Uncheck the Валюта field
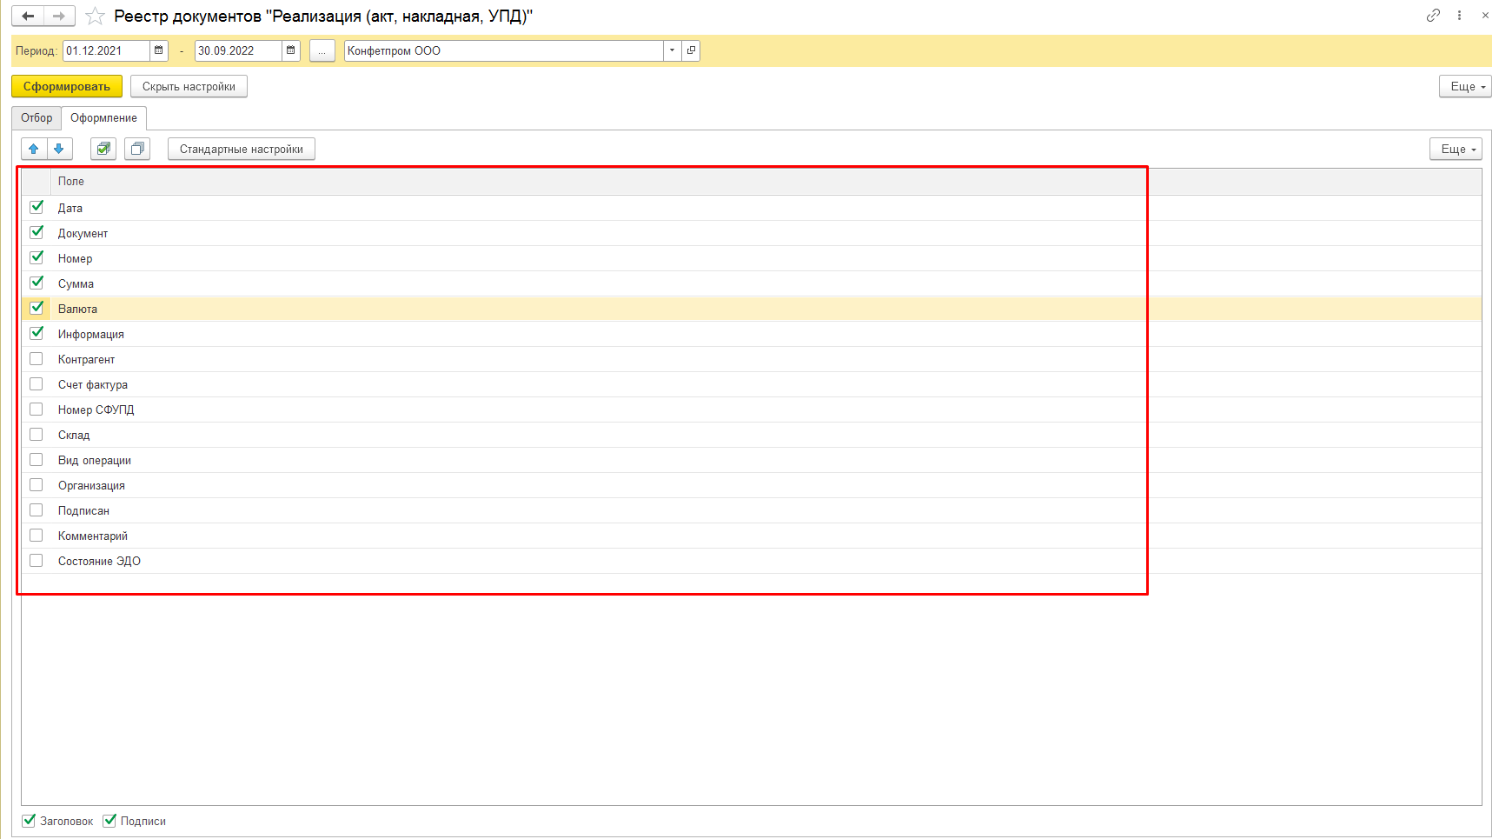The width and height of the screenshot is (1499, 839). point(36,308)
